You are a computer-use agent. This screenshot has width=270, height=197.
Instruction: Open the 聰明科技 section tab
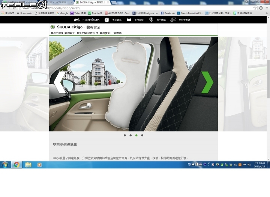pos(93,33)
